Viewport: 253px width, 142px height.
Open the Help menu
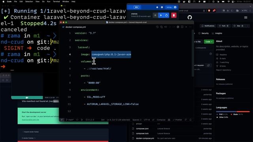point(73,2)
